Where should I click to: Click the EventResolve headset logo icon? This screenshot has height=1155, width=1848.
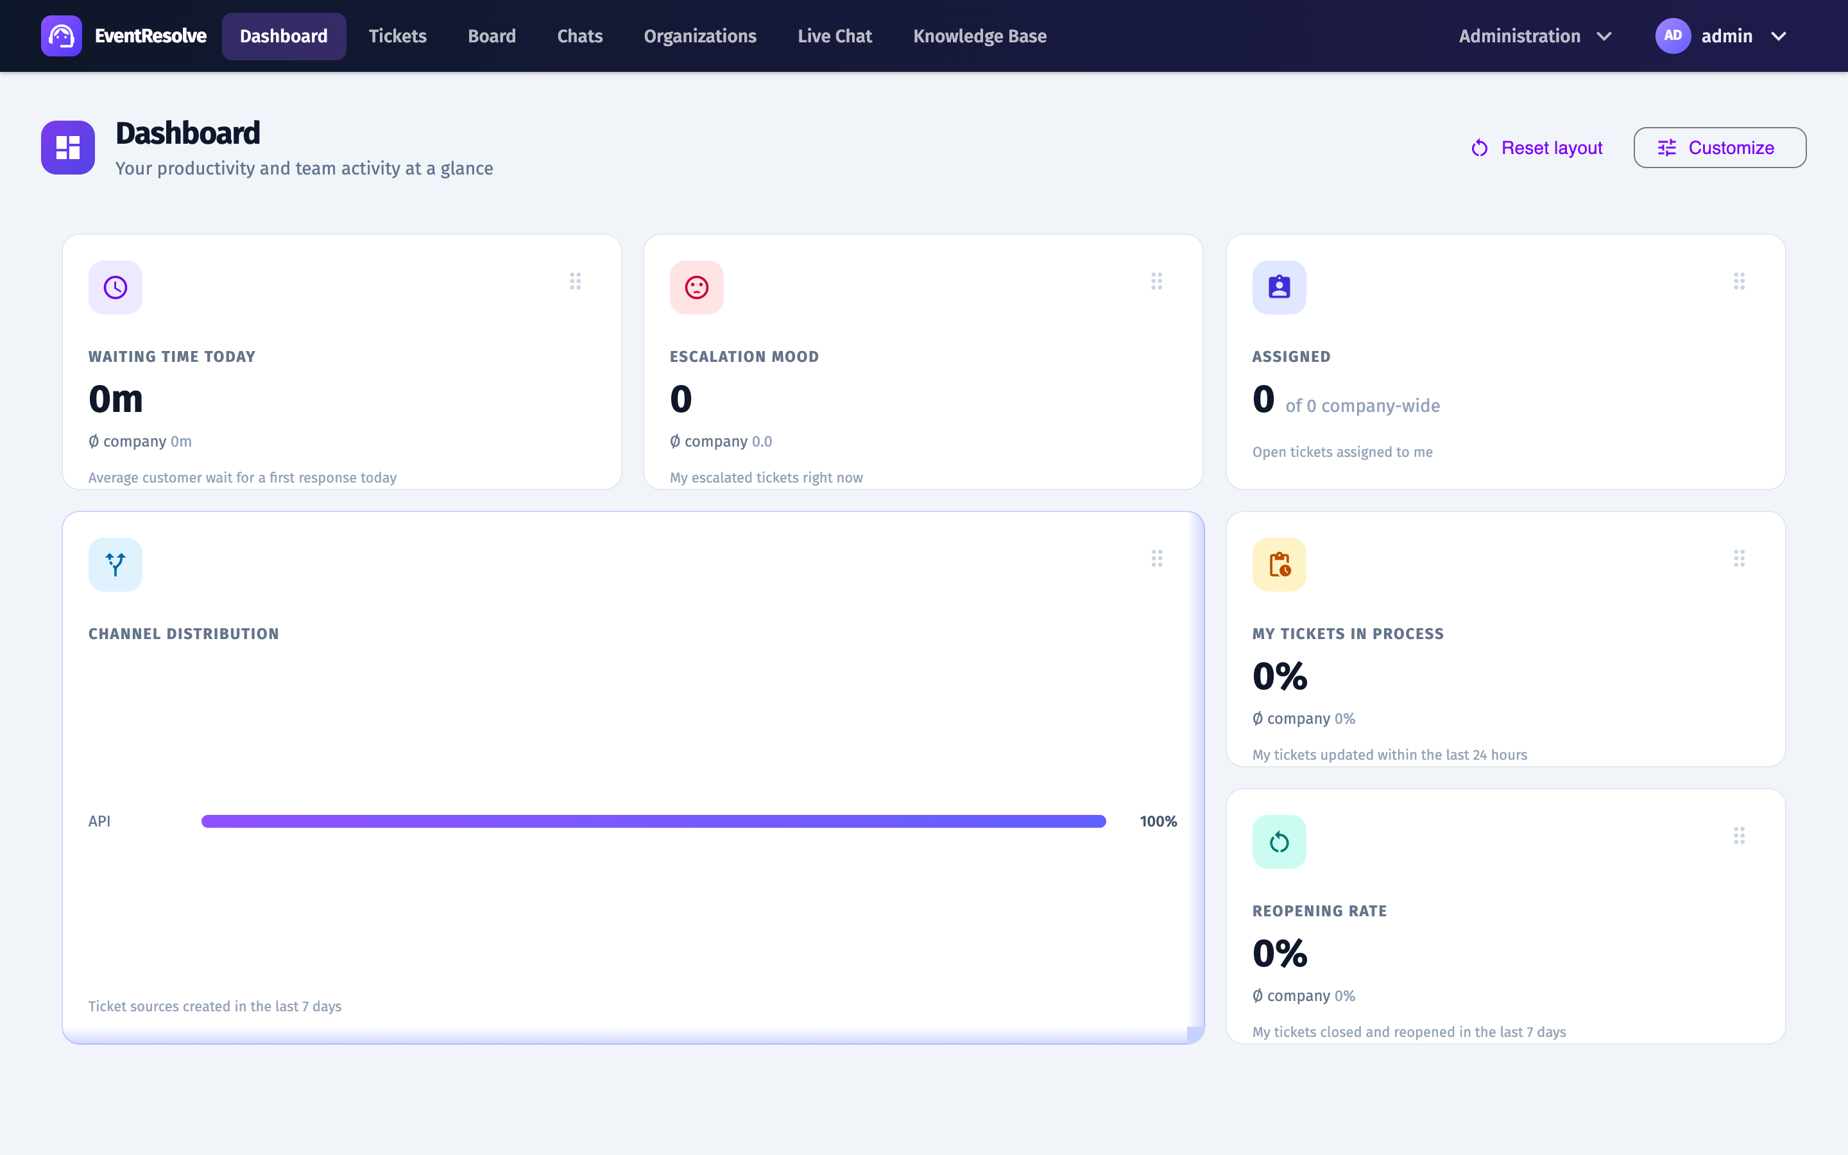61,36
